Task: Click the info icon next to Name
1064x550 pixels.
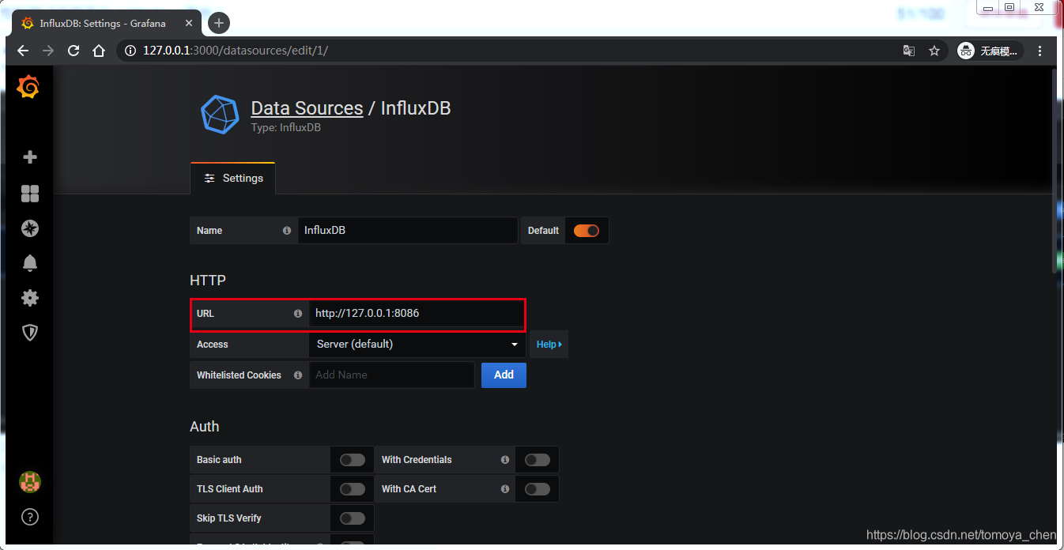Action: click(287, 231)
